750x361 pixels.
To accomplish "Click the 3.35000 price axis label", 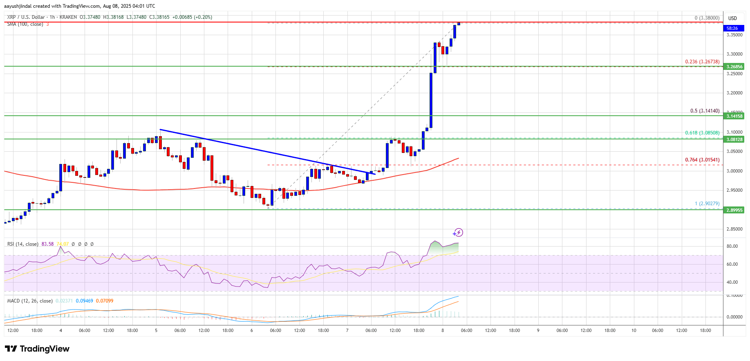I will pos(734,35).
